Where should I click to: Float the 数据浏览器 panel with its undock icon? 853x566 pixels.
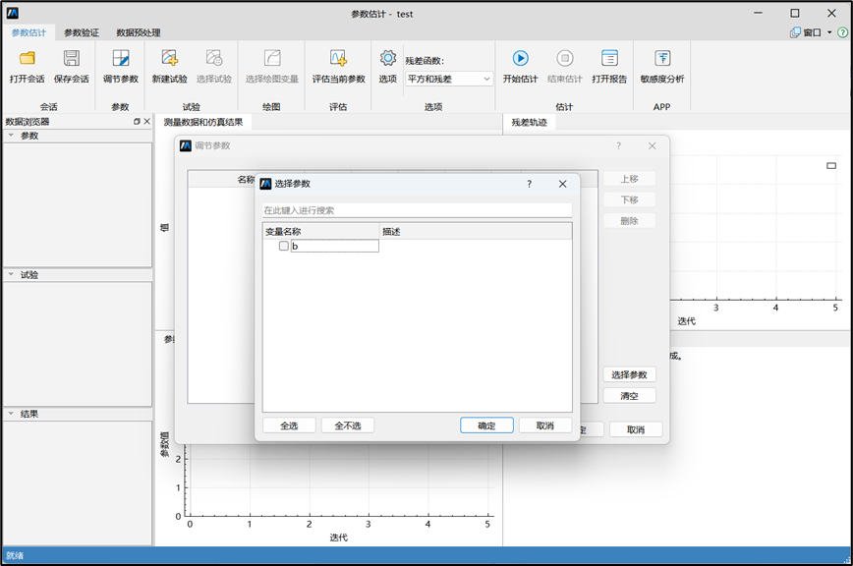pos(138,122)
